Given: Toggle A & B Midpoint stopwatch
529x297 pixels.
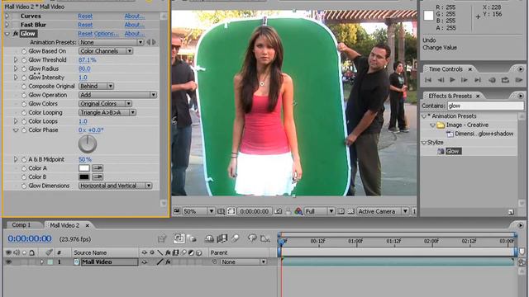Looking at the screenshot, I should 24,159.
